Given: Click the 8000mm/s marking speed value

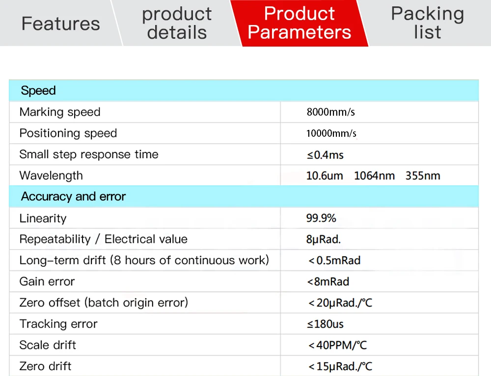Looking at the screenshot, I should point(330,112).
